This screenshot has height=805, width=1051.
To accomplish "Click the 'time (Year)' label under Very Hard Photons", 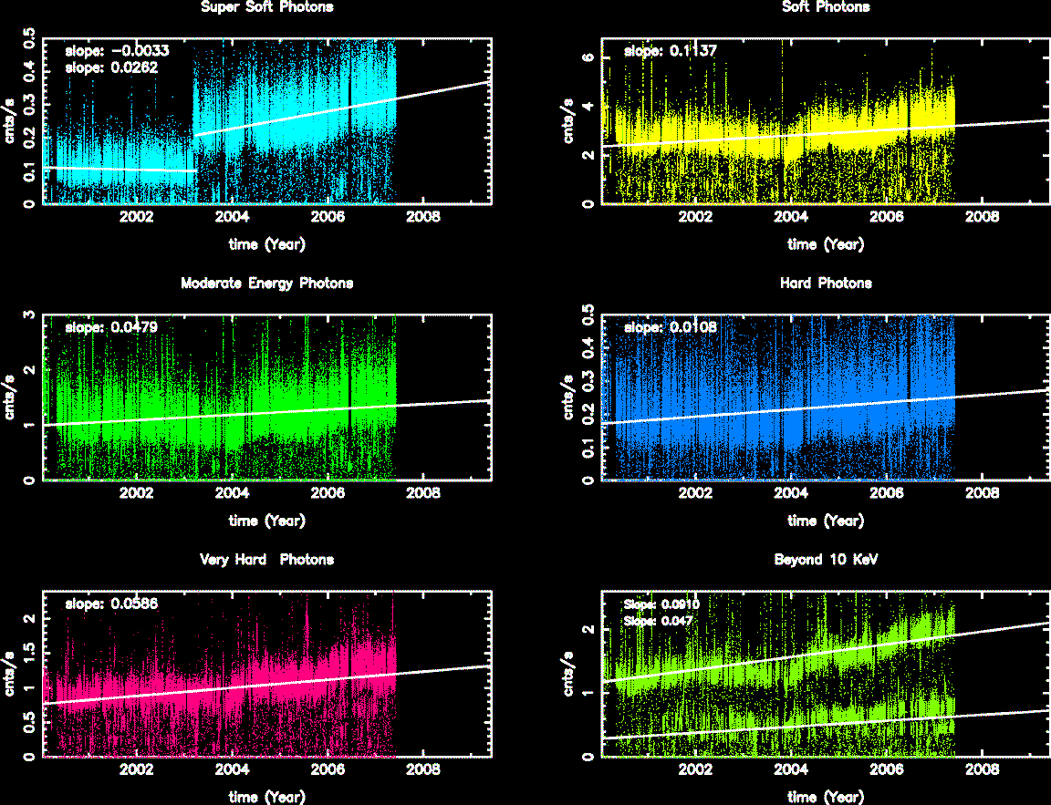I will pos(266,797).
